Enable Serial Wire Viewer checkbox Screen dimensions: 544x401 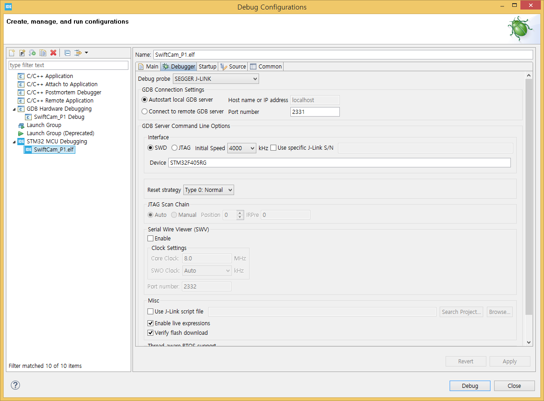coord(151,238)
